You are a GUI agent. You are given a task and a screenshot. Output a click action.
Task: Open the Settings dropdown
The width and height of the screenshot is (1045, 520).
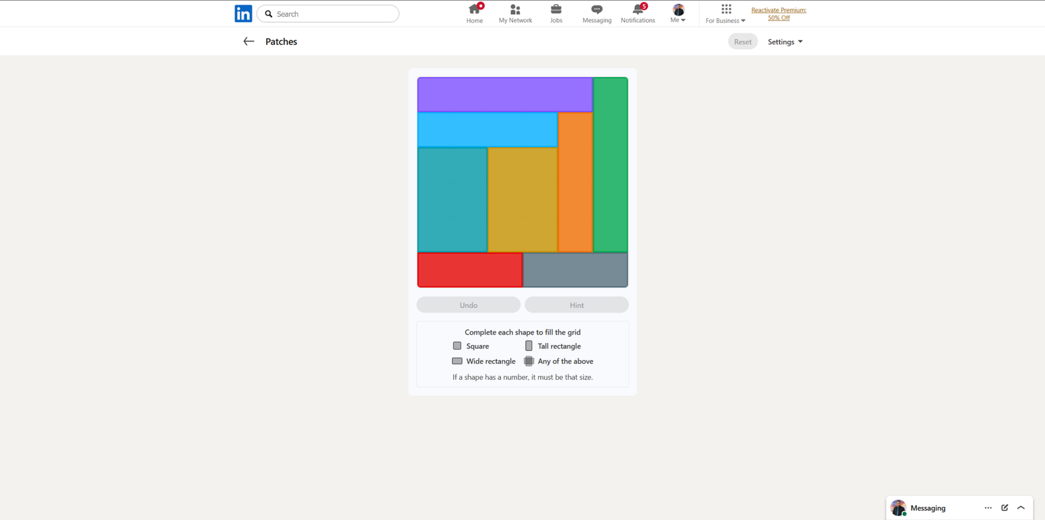point(785,42)
